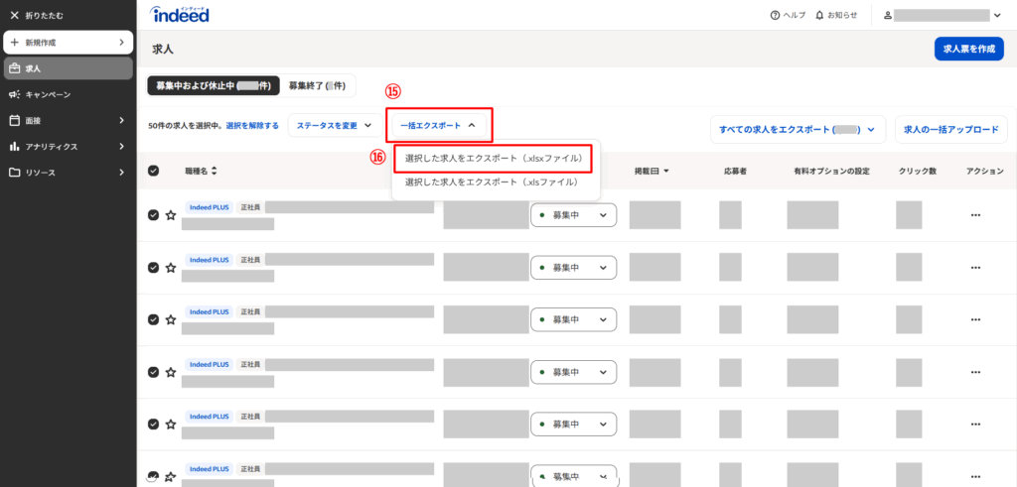1017x487 pixels.
Task: Select export as .xls file option
Action: (x=491, y=183)
